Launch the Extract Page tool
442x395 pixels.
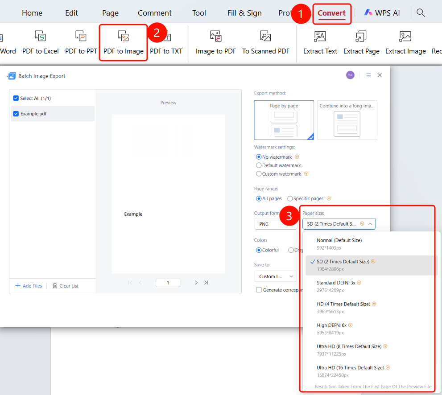361,42
